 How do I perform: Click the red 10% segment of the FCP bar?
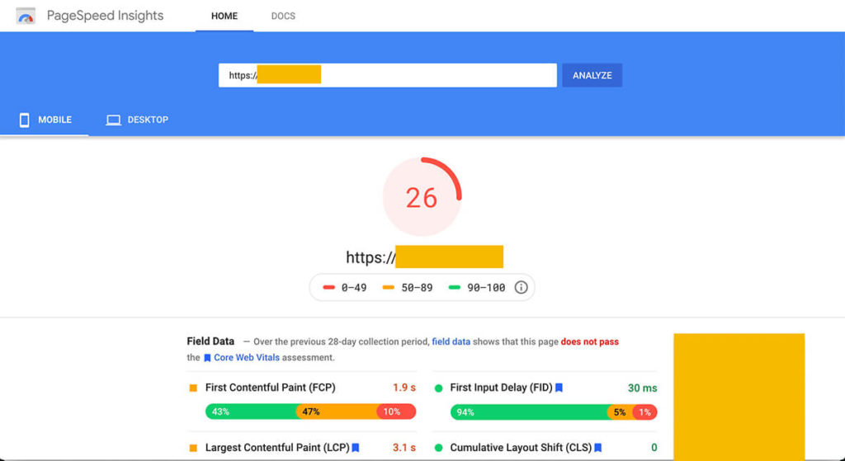point(397,412)
